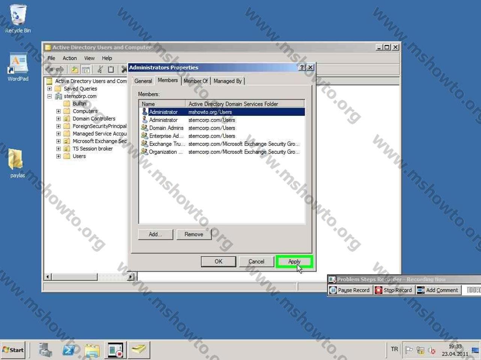This screenshot has width=481, height=360.
Task: Expand the Microsoft Exchange Security node
Action: (58, 141)
